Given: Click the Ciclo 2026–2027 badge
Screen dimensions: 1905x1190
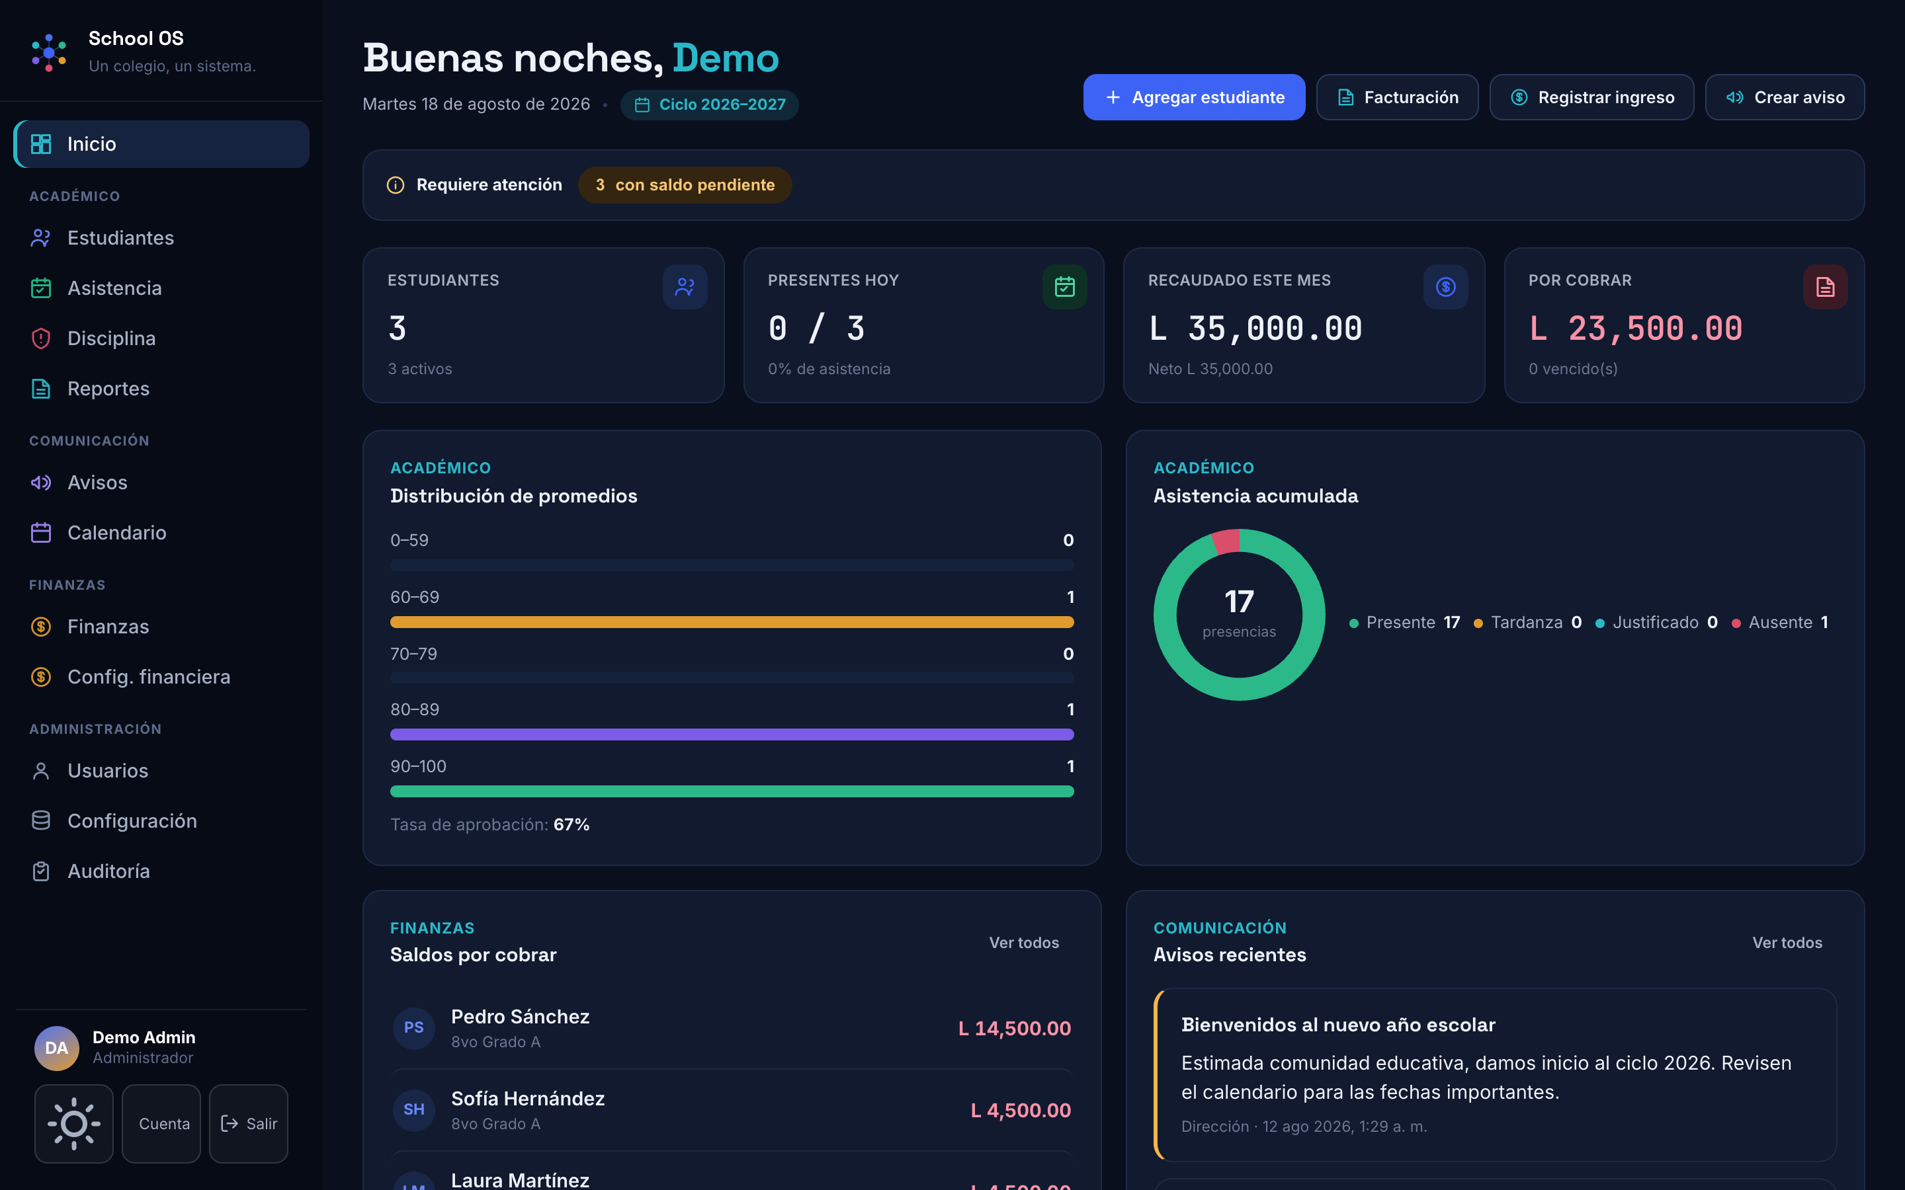Looking at the screenshot, I should click(709, 104).
